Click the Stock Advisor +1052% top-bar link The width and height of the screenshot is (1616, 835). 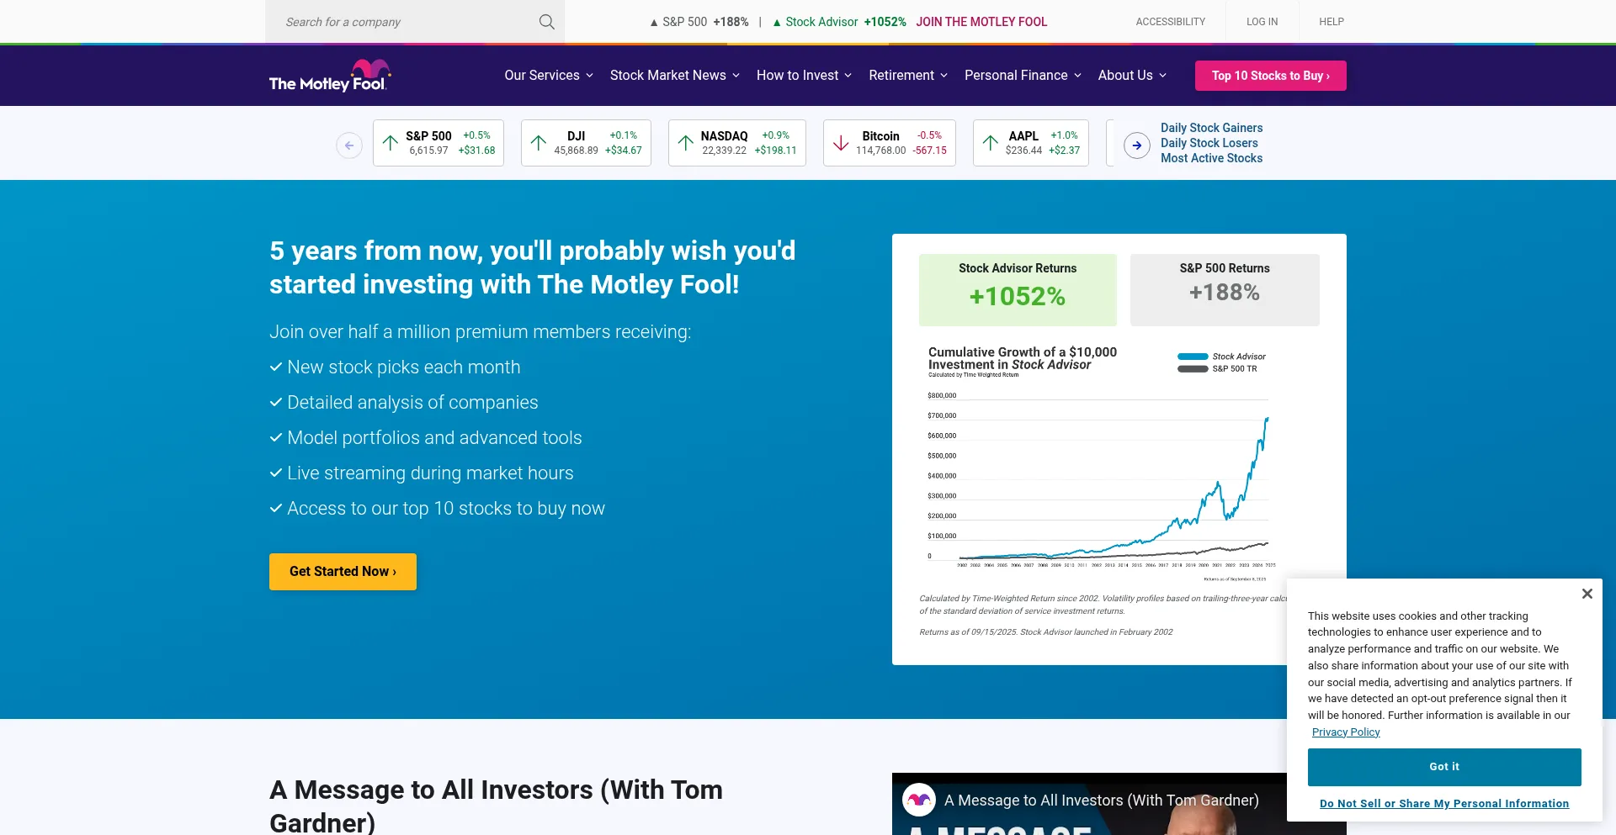tap(839, 22)
